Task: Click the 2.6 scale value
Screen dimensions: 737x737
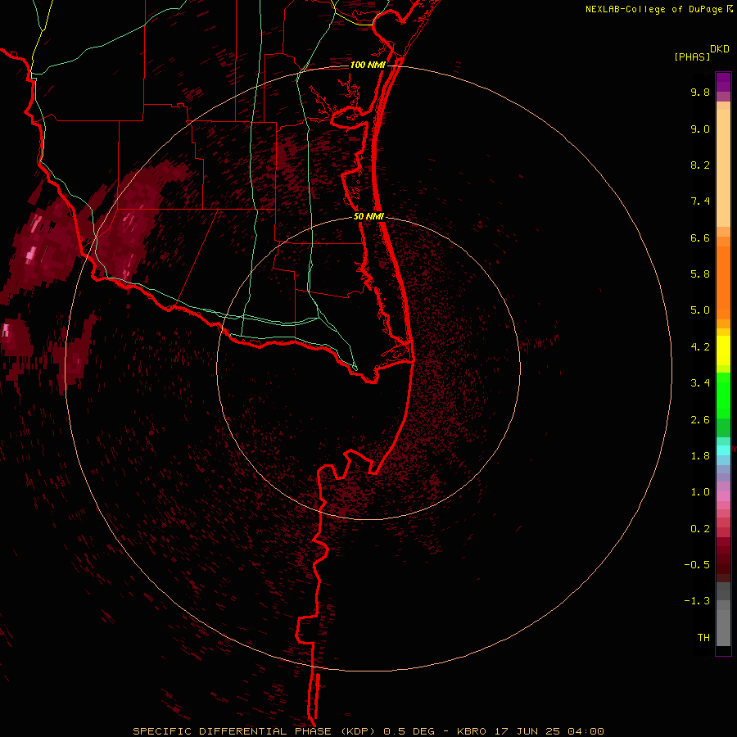Action: (700, 419)
